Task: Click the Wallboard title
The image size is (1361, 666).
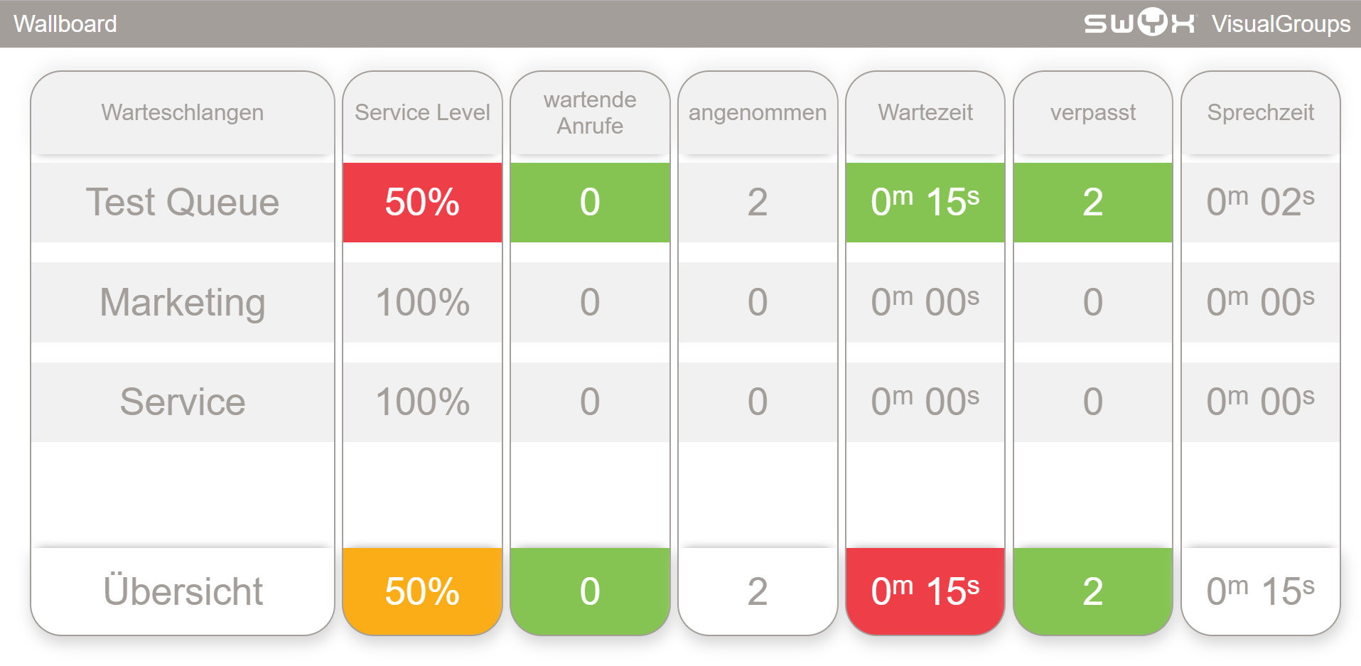Action: [x=65, y=24]
